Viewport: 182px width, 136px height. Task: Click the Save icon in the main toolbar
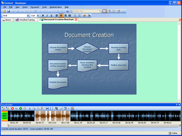tap(9, 11)
